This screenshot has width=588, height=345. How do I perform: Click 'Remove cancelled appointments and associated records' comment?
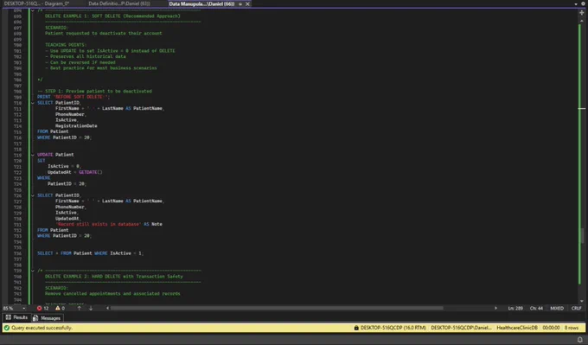[112, 294]
